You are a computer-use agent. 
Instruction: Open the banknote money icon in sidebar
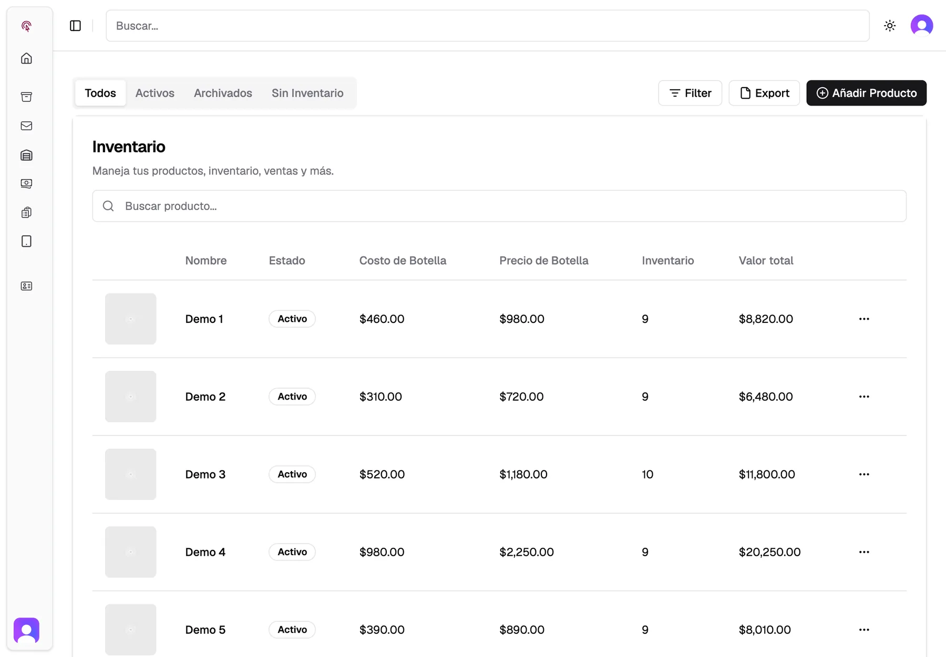coord(26,183)
